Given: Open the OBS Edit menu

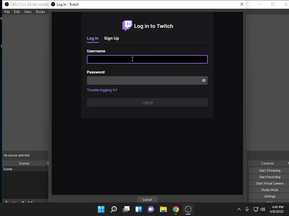Looking at the screenshot, I should 17,12.
